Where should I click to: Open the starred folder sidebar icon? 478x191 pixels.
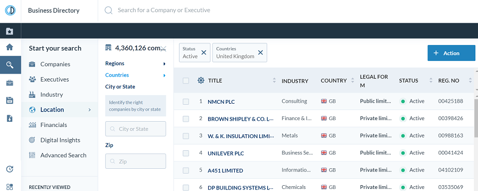coord(10,31)
